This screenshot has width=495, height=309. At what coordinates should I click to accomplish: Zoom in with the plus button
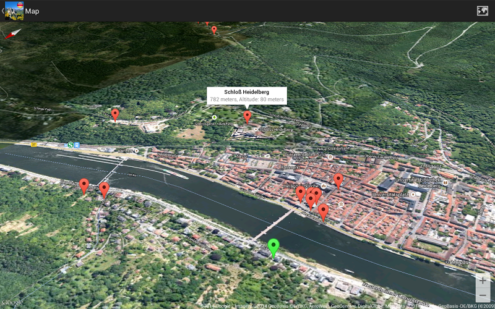[483, 281]
